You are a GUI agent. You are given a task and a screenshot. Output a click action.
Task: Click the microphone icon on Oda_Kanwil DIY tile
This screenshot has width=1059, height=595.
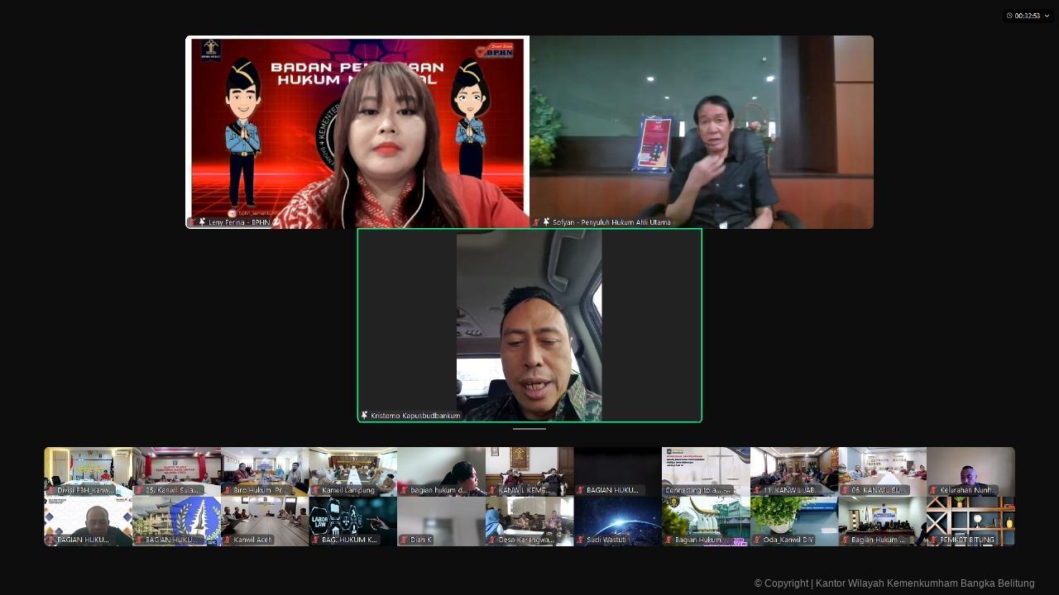click(x=757, y=539)
